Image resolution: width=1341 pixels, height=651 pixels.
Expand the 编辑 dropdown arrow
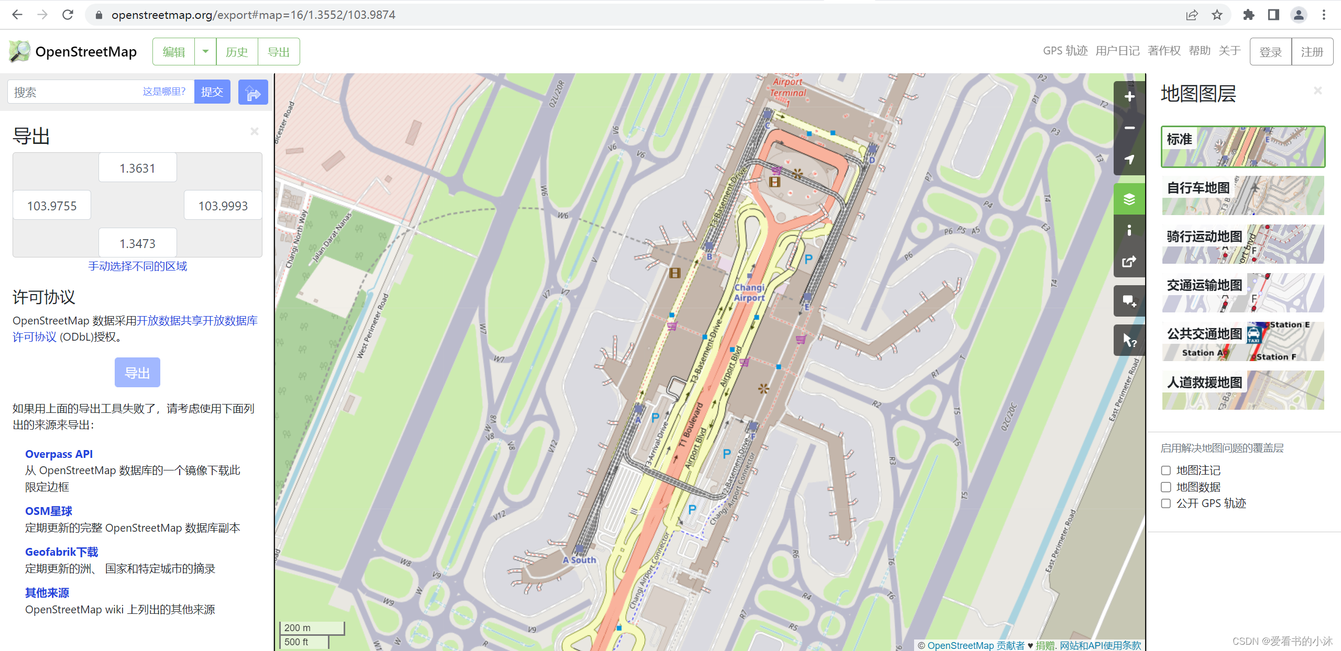pyautogui.click(x=205, y=52)
